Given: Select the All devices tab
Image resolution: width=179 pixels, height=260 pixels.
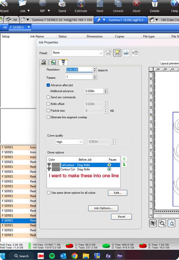Looking at the screenshot, I should point(12,20).
